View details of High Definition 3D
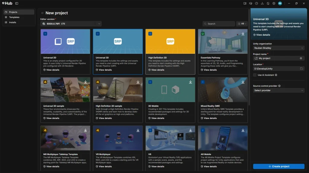The height and width of the screenshot is (173, 309). tap(156, 70)
